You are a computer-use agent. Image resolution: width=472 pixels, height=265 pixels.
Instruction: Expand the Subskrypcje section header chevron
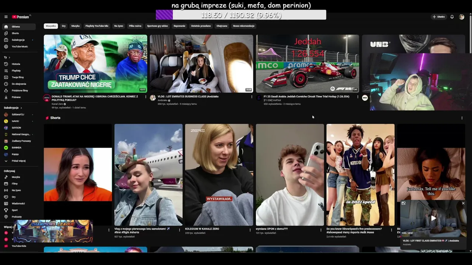(21, 108)
